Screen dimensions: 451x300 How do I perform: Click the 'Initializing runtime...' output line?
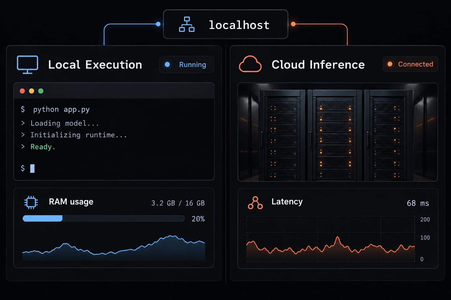74,135
